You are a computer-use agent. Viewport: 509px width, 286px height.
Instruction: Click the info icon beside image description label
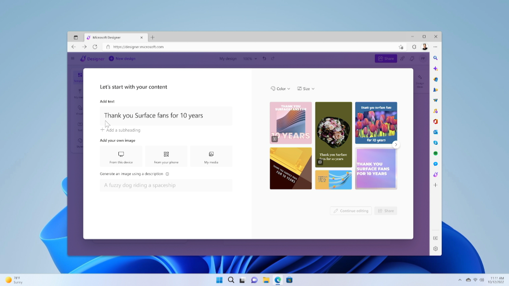pyautogui.click(x=167, y=174)
